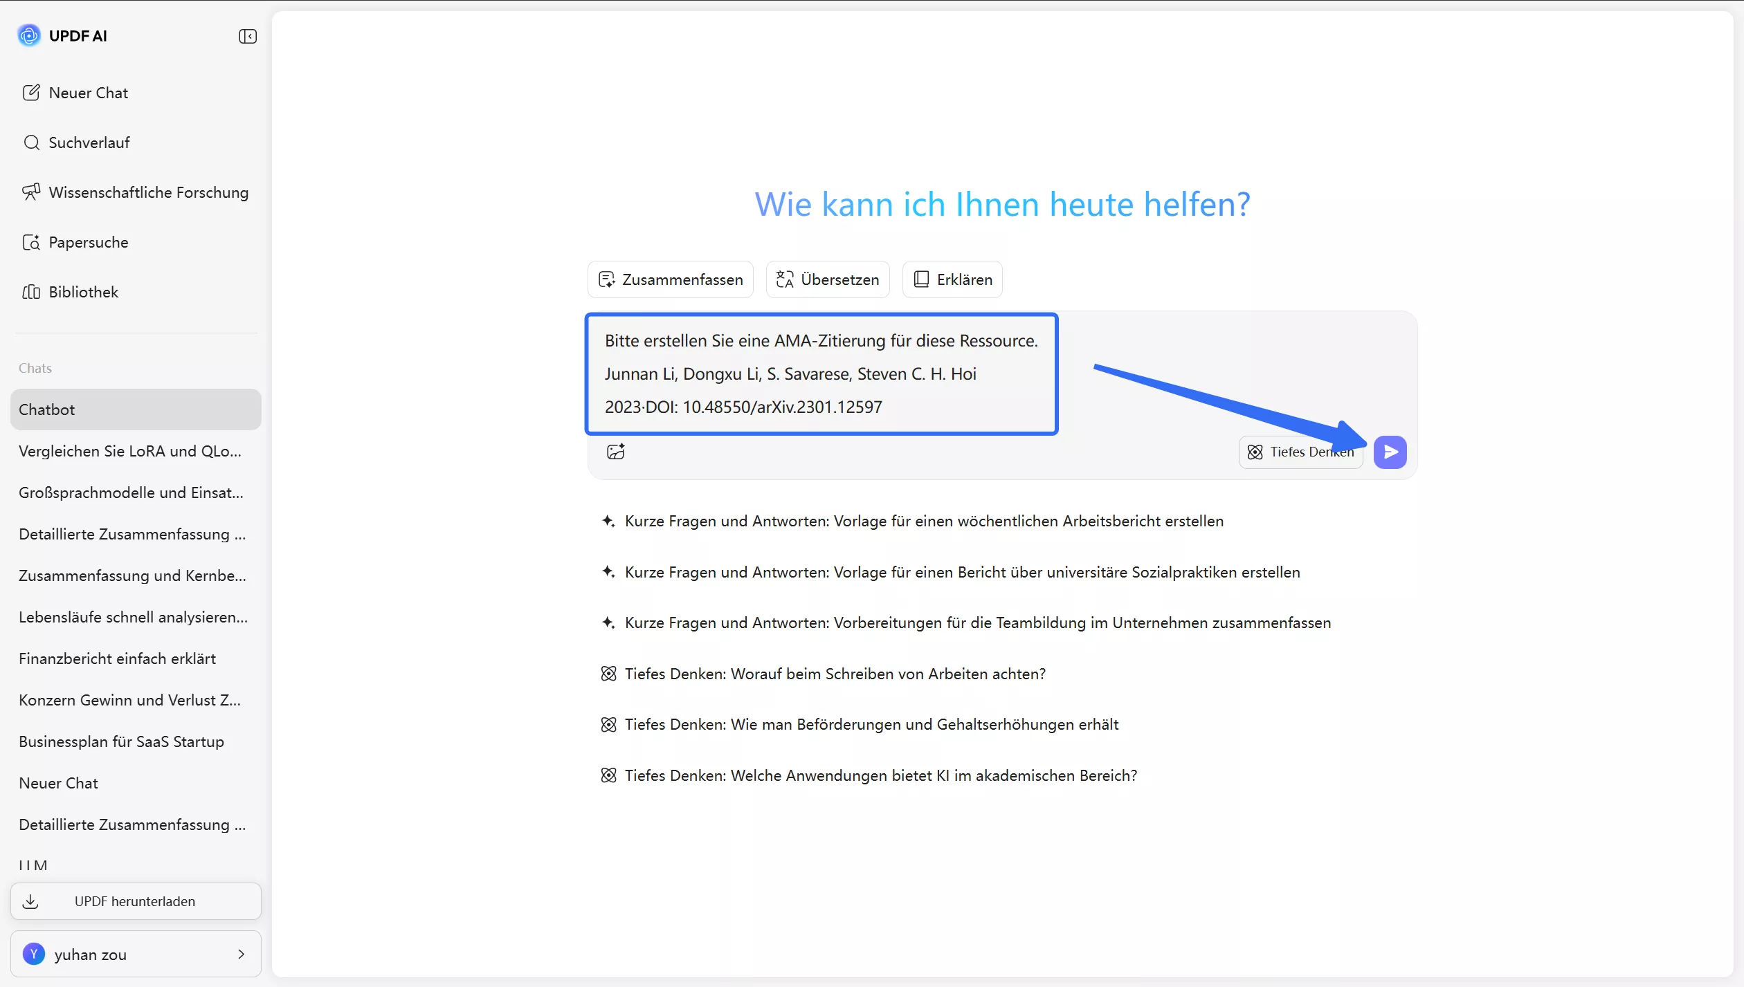Open Suchverlauf search history
1744x987 pixels.
pos(89,142)
